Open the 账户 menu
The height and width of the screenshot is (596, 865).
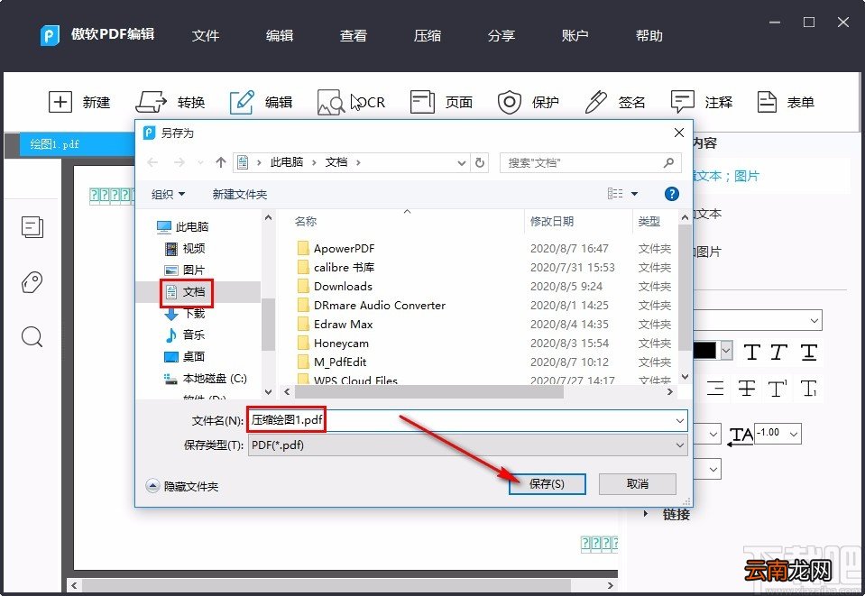tap(575, 36)
